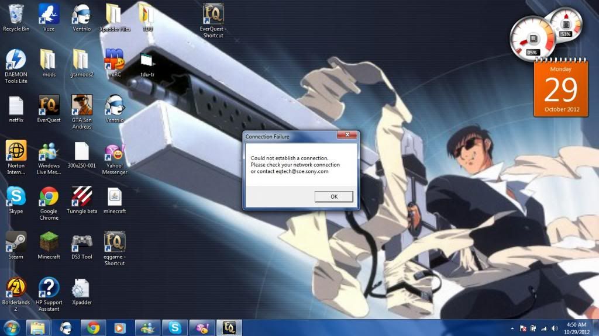Screen dimensions: 599x336
Task: Select the Ventrilo shortcut beside Vuze
Action: coord(82,18)
